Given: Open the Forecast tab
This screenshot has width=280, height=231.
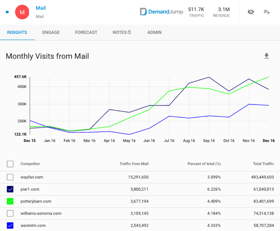Looking at the screenshot, I should coord(86,32).
